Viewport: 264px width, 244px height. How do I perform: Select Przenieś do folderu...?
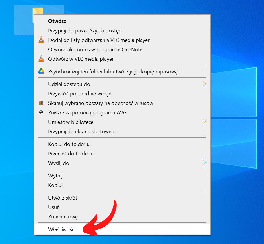click(x=122, y=154)
